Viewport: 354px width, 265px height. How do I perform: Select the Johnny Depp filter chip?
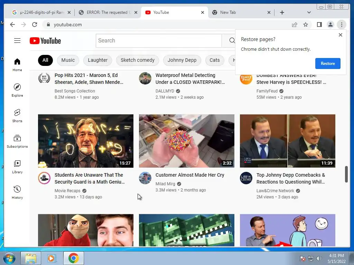pyautogui.click(x=182, y=60)
